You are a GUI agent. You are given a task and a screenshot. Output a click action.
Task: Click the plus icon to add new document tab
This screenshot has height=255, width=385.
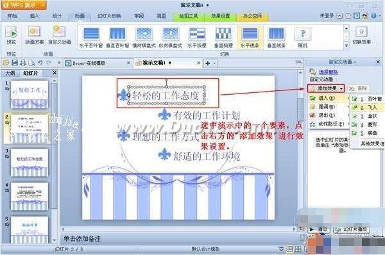coord(207,63)
